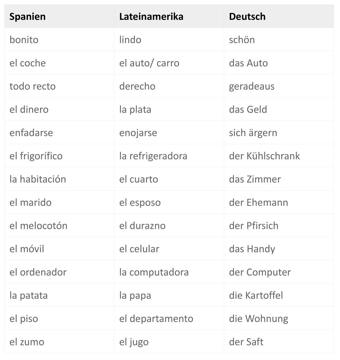Click the word 'der Pfirsich'
340x360 pixels.
254,226
